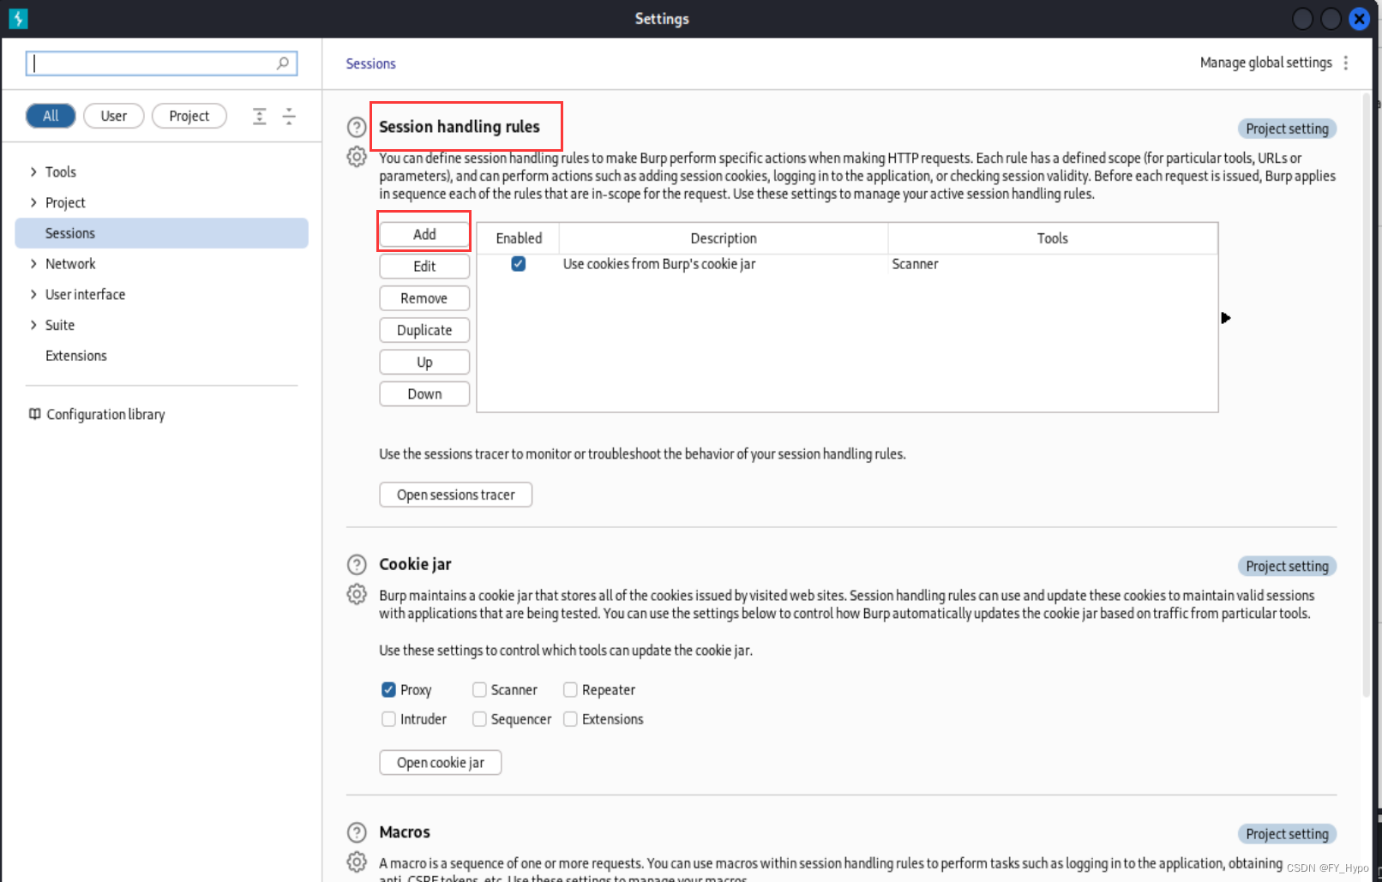Open gear options for Macros section

click(x=357, y=861)
